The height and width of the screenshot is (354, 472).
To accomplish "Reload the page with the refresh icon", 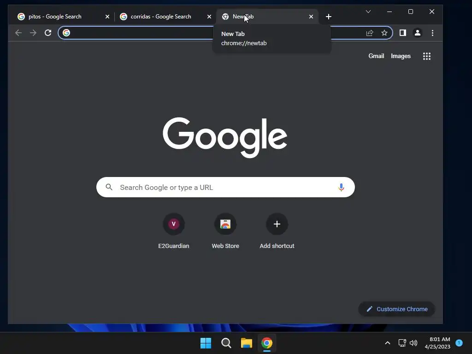I will (x=48, y=33).
